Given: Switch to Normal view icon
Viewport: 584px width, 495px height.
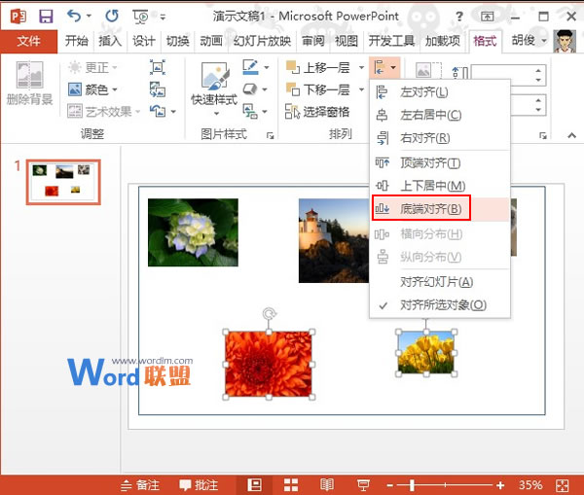Looking at the screenshot, I should (x=254, y=485).
